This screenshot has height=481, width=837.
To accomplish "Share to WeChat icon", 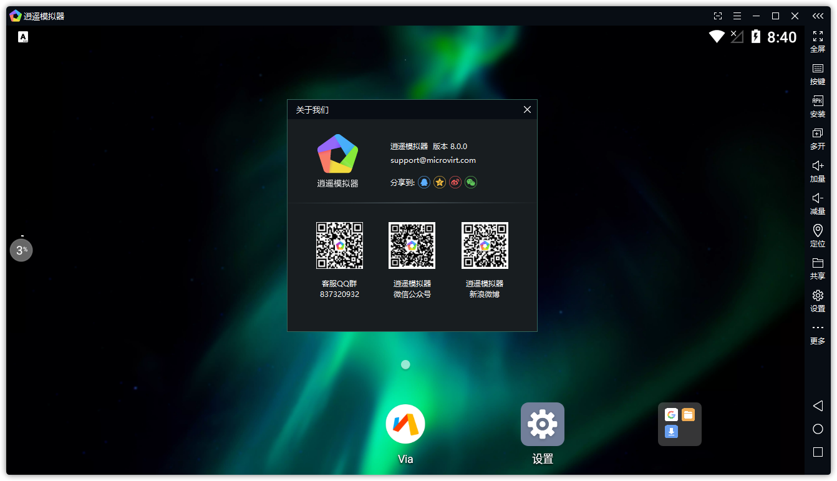I will click(471, 182).
